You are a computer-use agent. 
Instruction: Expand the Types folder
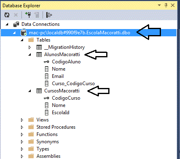22,149
